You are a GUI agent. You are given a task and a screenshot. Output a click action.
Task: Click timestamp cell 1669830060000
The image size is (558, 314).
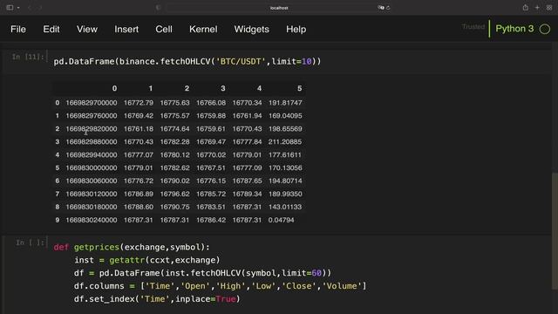click(x=92, y=181)
